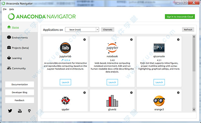Click the 'spyder' app name

coord(65,109)
